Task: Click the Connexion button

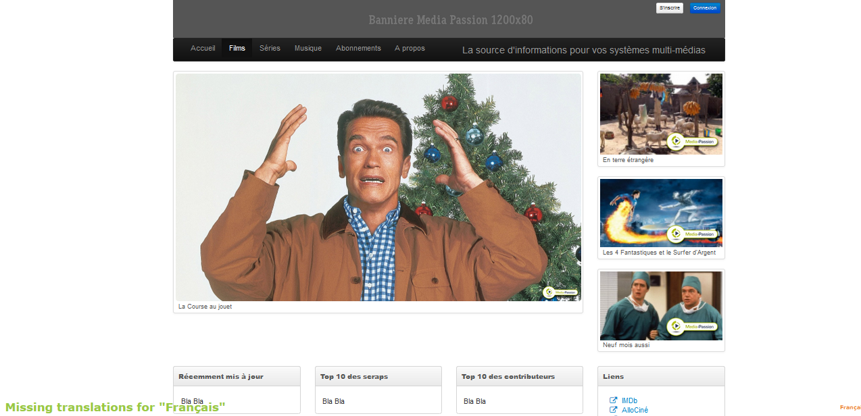Action: (705, 8)
